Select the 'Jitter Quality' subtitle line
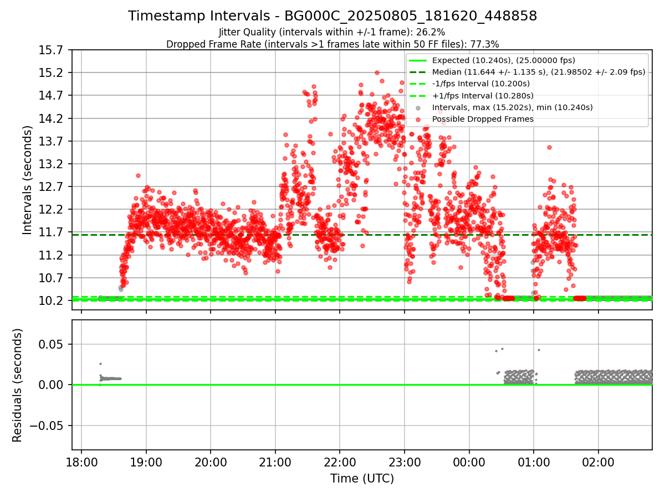This screenshot has height=498, width=665. pos(332,33)
